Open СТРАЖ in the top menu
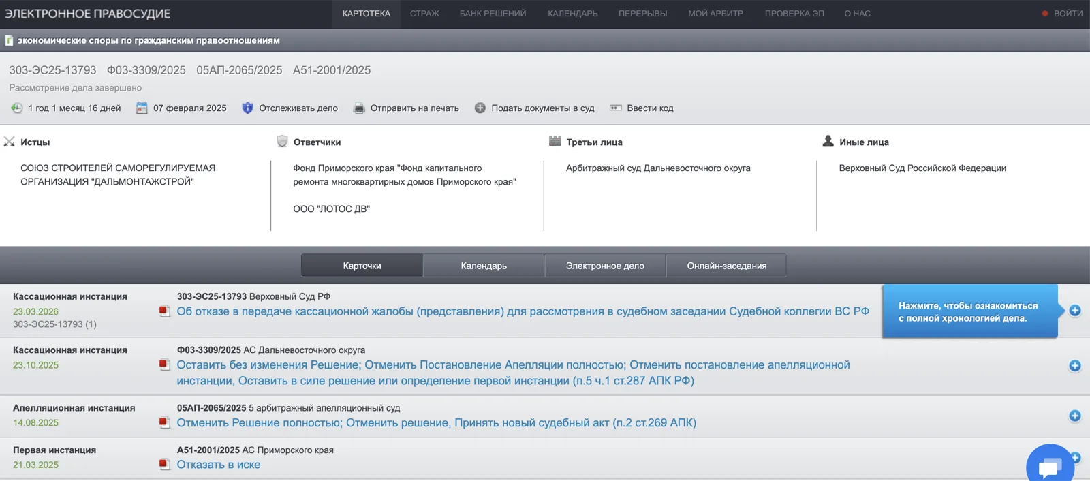1090x481 pixels. pyautogui.click(x=424, y=14)
